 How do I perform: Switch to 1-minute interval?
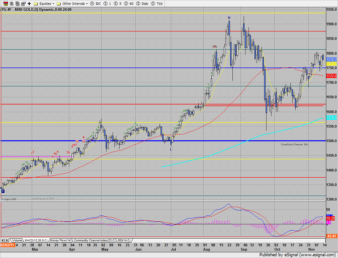(x=107, y=4)
